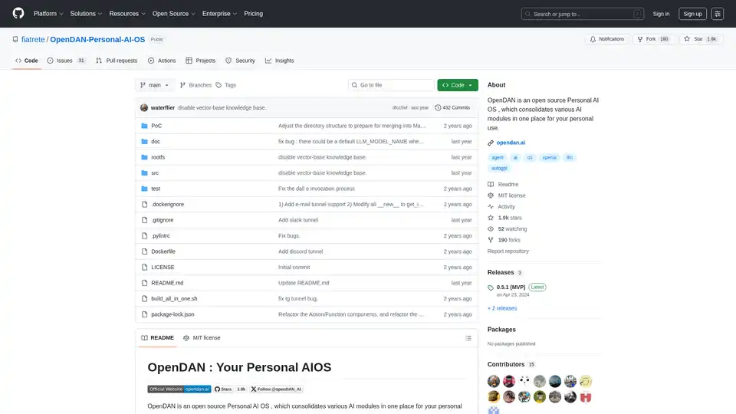
Task: Select the first contributor avatar
Action: [x=494, y=381]
